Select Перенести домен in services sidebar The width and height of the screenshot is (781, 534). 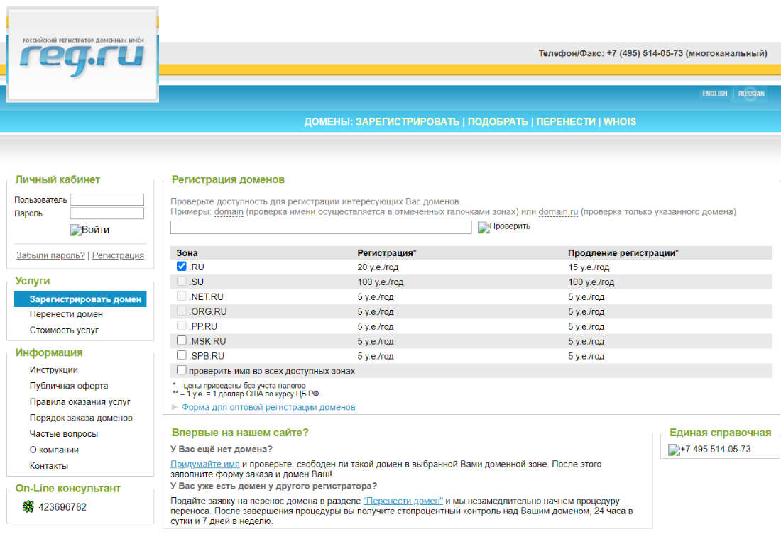(x=66, y=314)
